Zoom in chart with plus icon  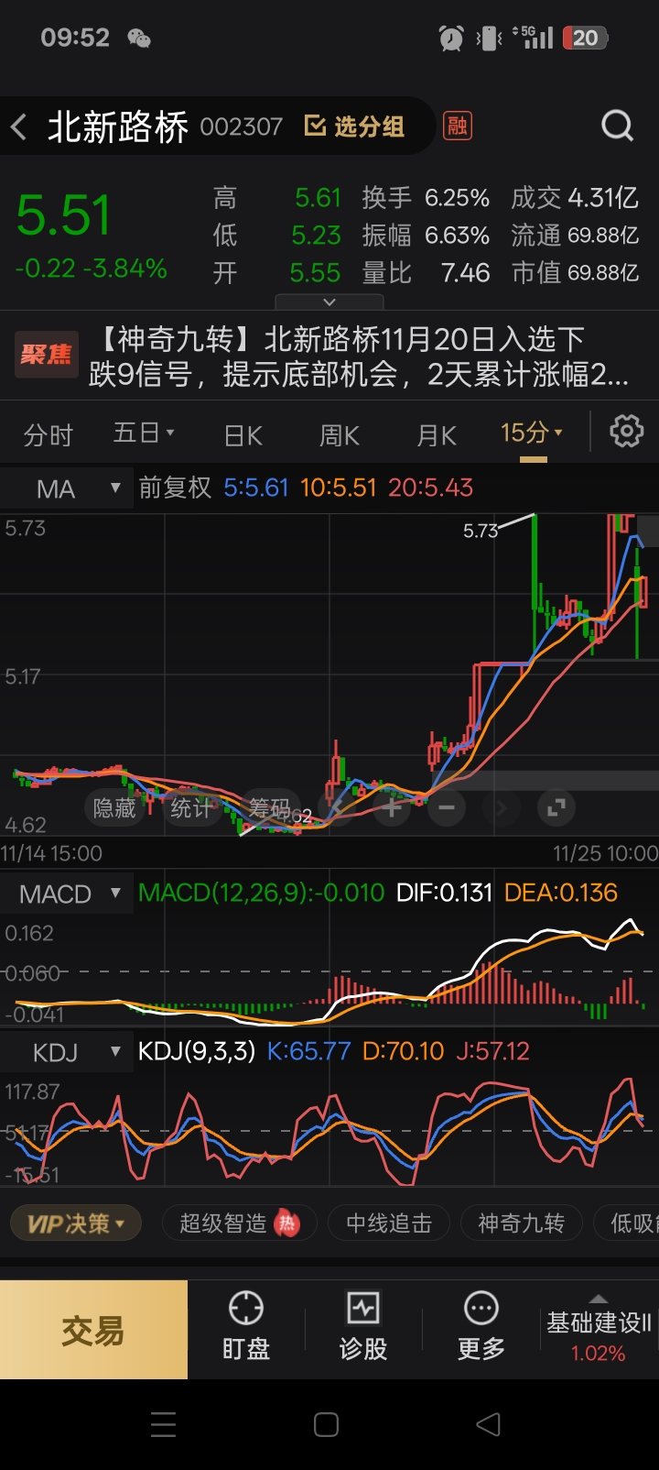[391, 807]
